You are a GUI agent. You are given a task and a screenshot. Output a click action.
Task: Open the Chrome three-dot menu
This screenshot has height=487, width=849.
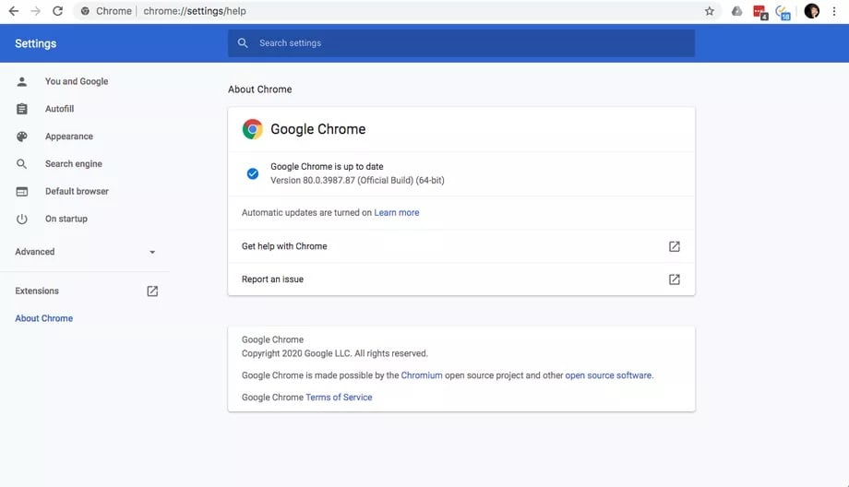(x=834, y=11)
